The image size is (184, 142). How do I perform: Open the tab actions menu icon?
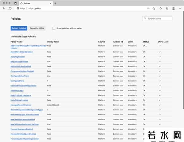[x=16, y=3]
